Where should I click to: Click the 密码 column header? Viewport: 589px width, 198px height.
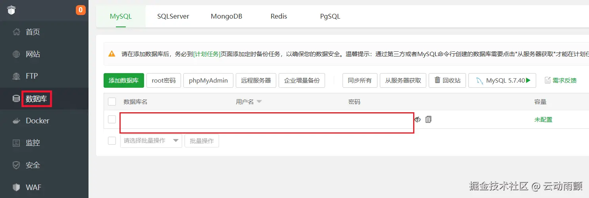coord(354,102)
